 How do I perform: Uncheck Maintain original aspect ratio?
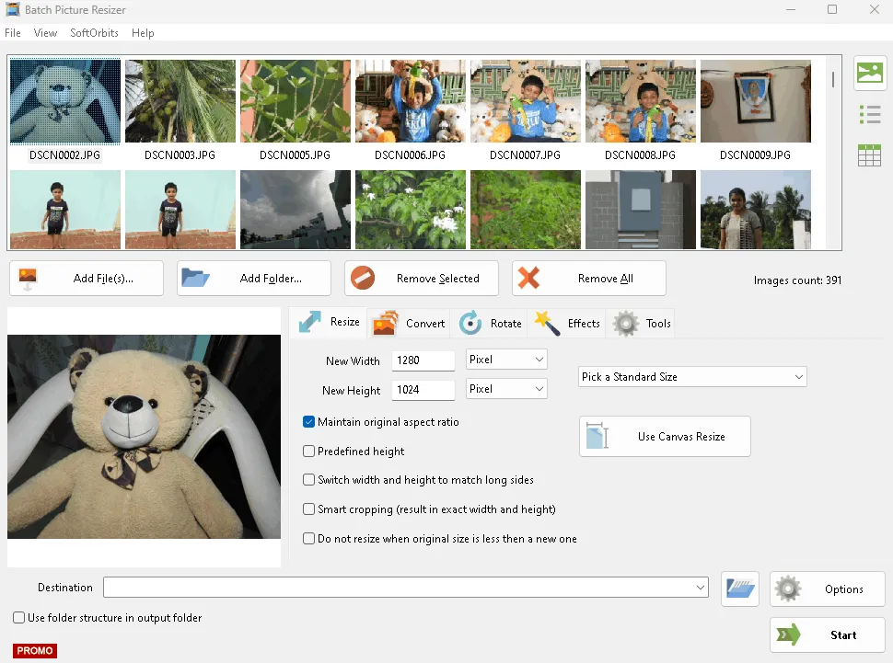[309, 422]
